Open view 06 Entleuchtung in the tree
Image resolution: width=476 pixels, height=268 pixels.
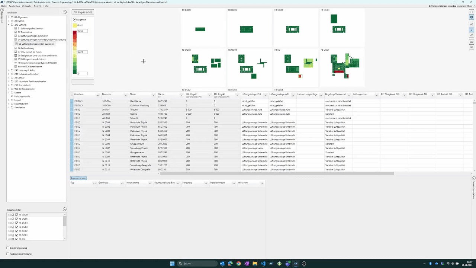[x=26, y=48]
